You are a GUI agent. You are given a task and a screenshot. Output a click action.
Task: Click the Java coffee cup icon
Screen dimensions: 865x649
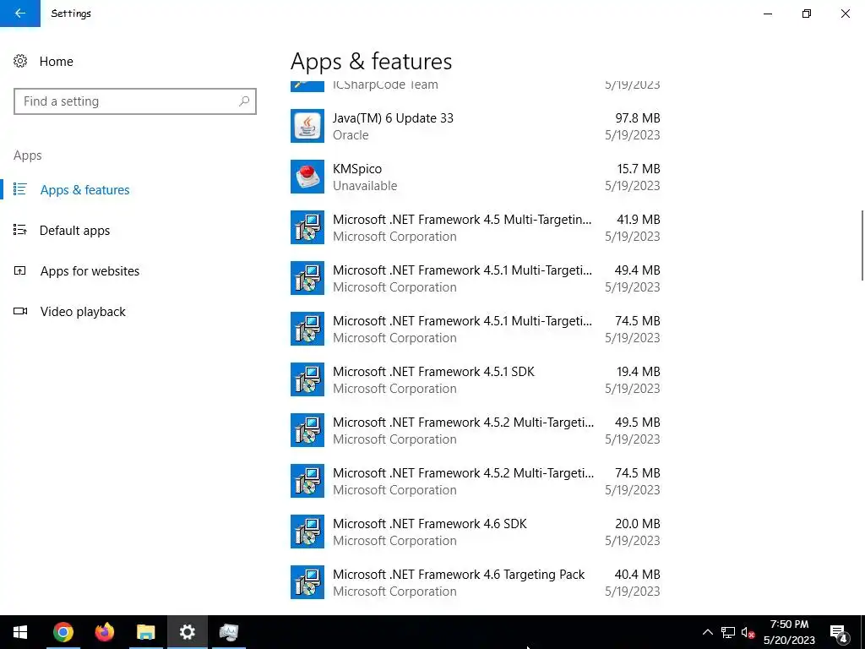pyautogui.click(x=307, y=126)
